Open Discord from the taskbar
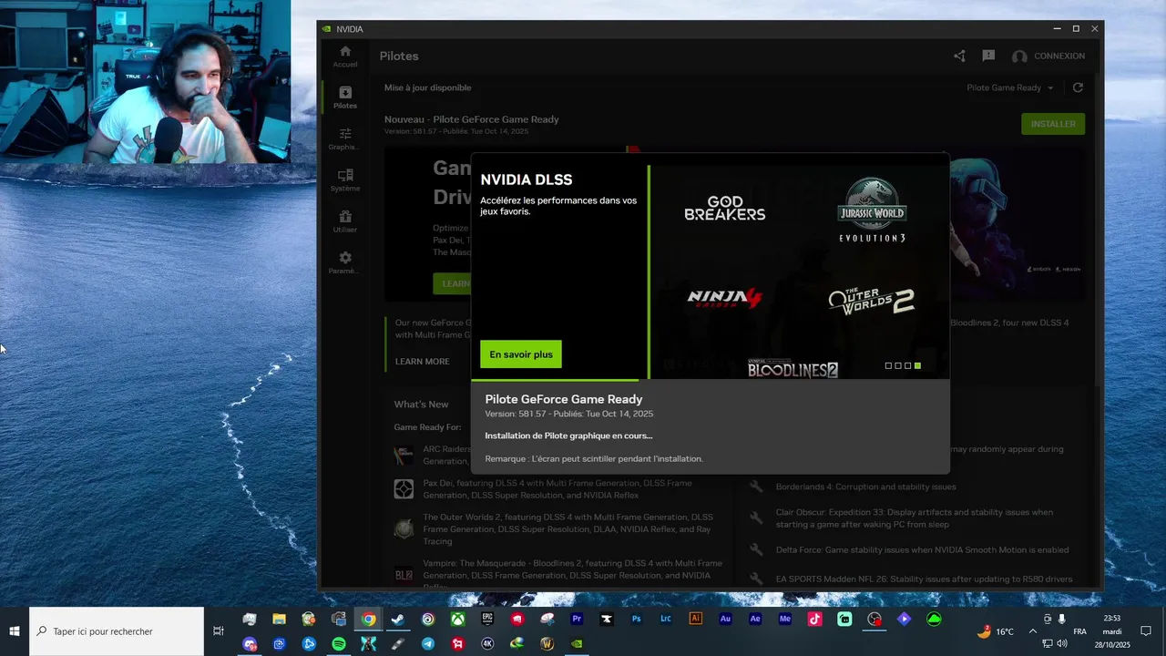Image resolution: width=1166 pixels, height=656 pixels. (250, 643)
